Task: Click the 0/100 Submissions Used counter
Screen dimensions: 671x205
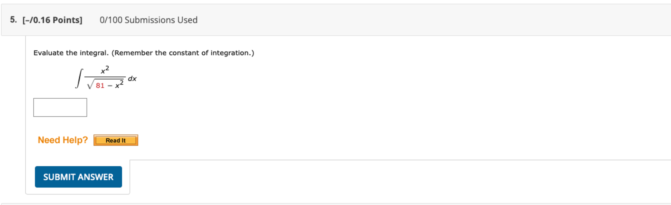Action: (x=149, y=20)
